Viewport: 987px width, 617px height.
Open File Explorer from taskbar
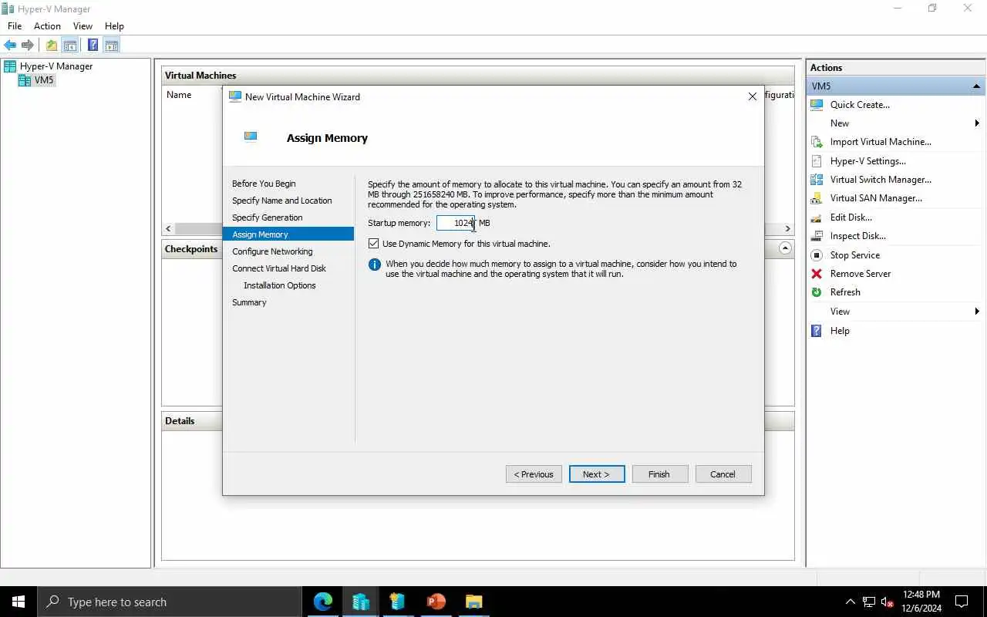pos(473,602)
